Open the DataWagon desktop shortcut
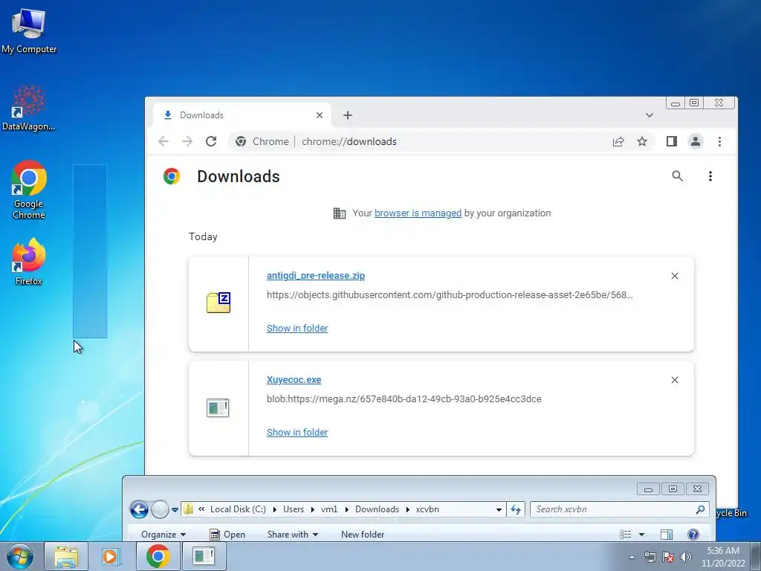Screen dimensions: 761x571 (x=29, y=109)
